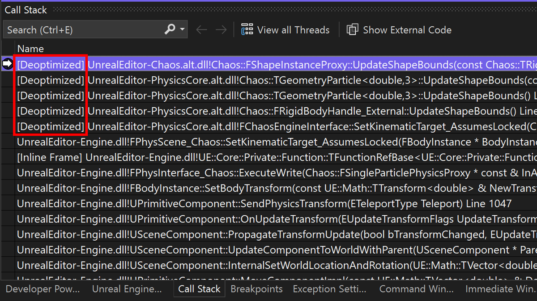Screen dimensions: 537x301
Task: Select the first Deoptimized frame label
Action: [50, 64]
